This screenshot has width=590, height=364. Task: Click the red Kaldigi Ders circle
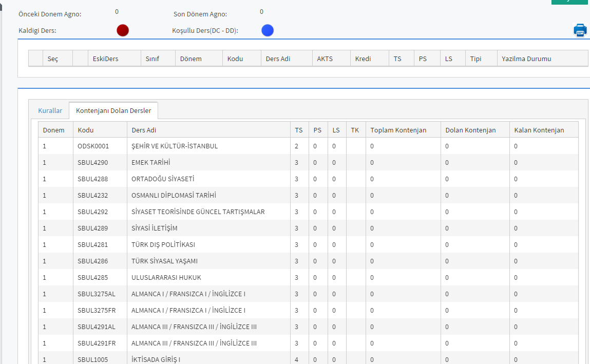[x=123, y=30]
